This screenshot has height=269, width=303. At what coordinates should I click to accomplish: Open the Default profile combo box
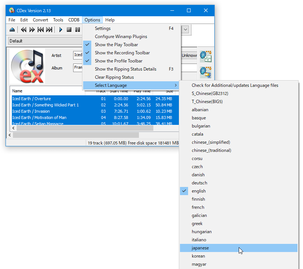tap(45, 41)
